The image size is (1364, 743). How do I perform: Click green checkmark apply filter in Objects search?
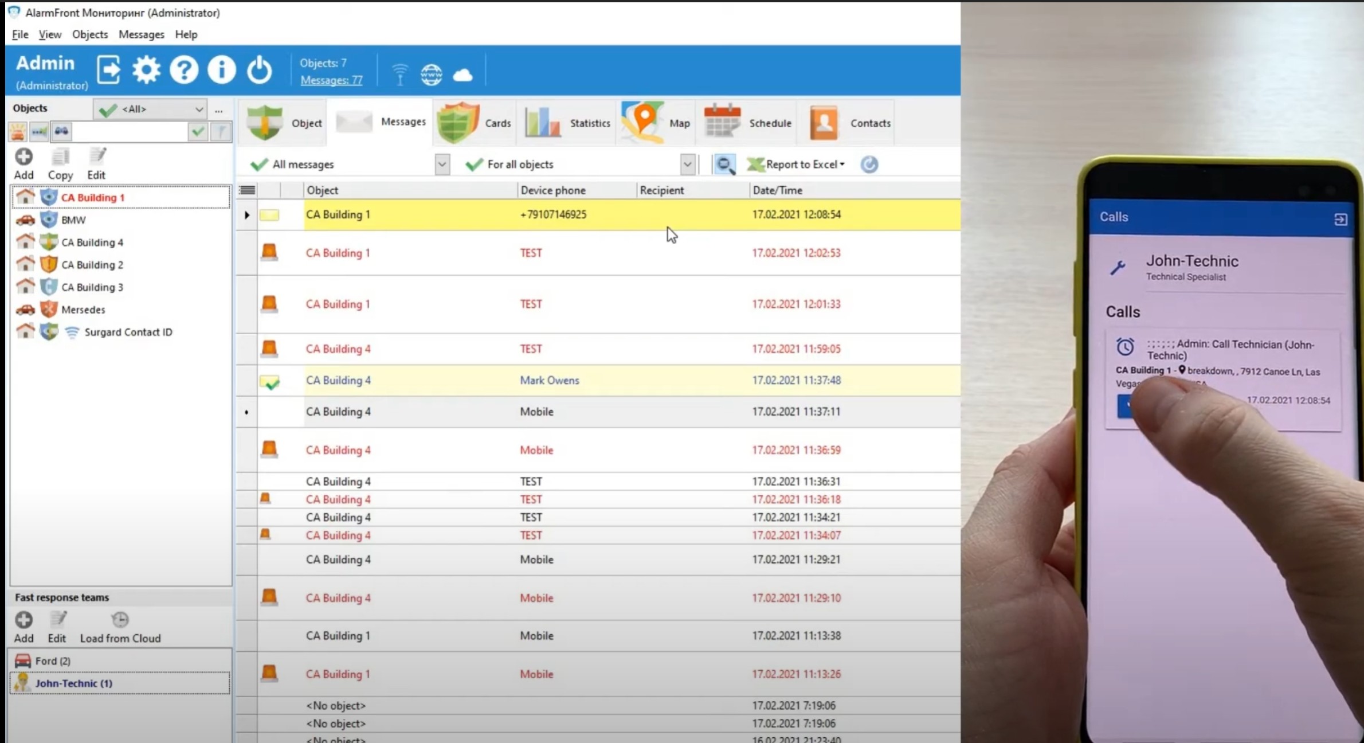point(198,132)
